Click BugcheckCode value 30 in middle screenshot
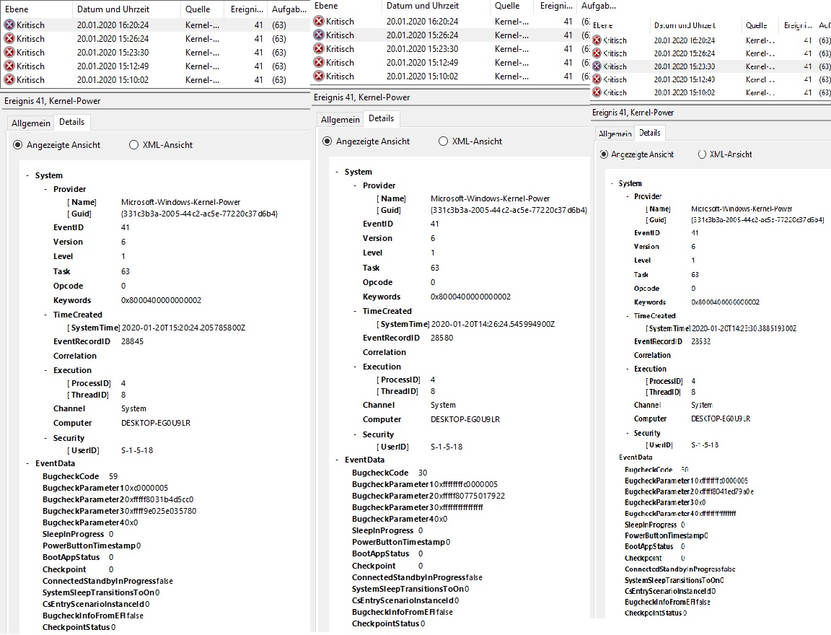831x635 pixels. pyautogui.click(x=423, y=473)
